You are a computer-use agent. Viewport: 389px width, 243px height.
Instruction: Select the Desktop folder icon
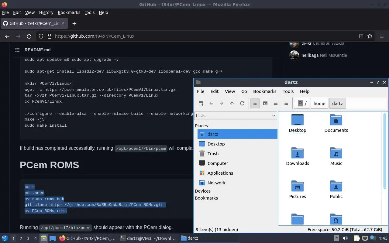pos(298,124)
